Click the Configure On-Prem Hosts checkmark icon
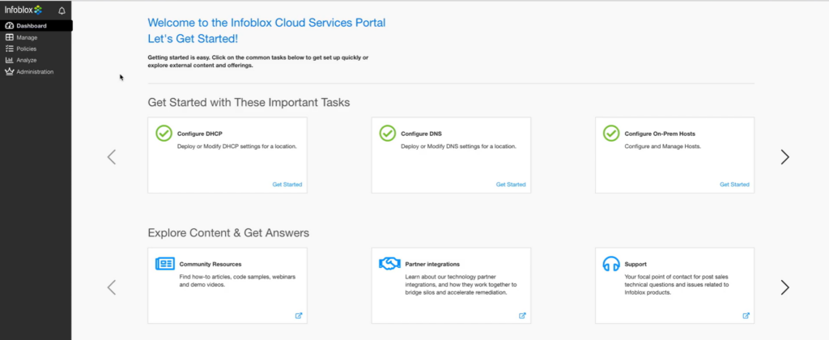Image resolution: width=829 pixels, height=340 pixels. tap(611, 133)
